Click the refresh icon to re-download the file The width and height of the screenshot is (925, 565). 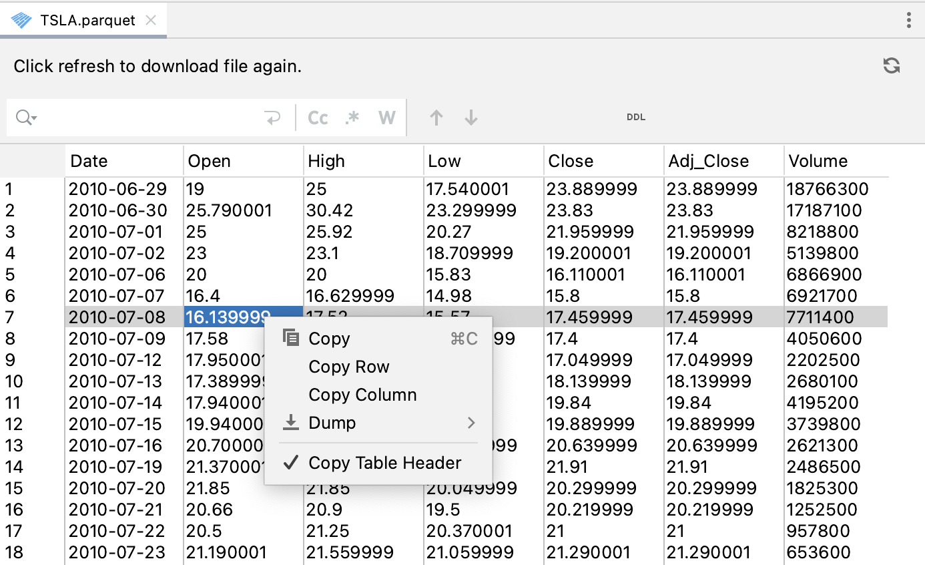point(891,66)
